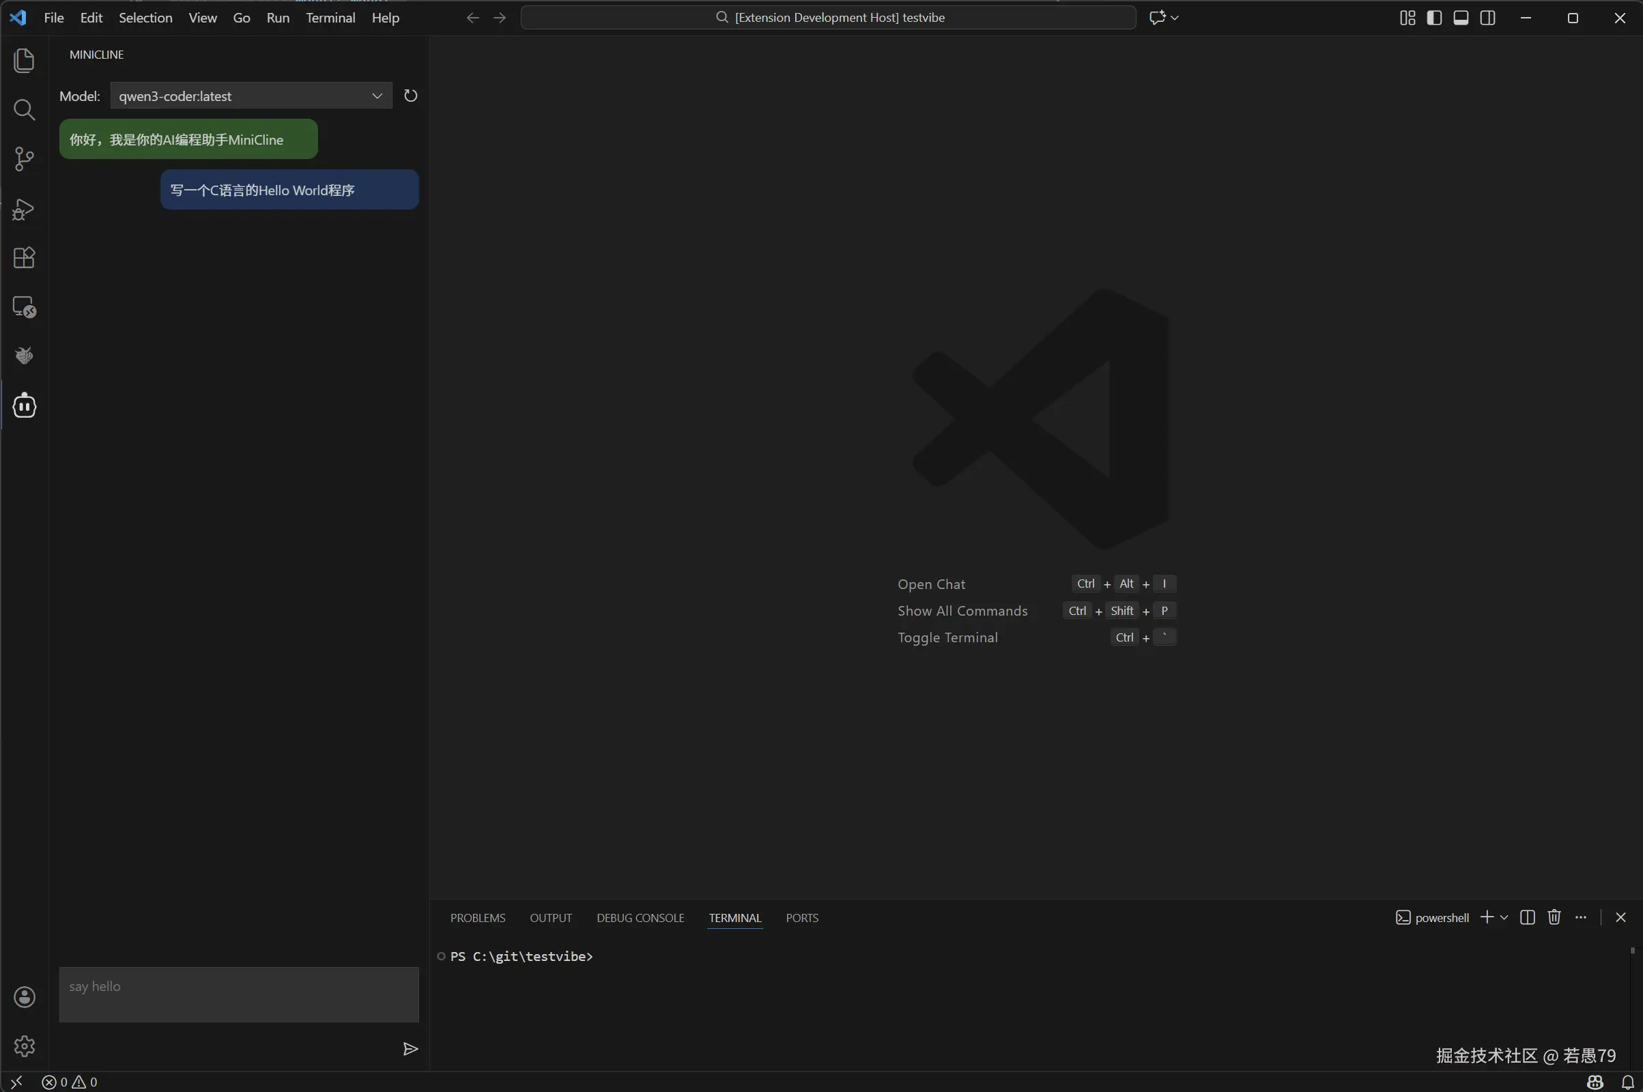Open the Extensions view
The height and width of the screenshot is (1092, 1643).
click(25, 258)
